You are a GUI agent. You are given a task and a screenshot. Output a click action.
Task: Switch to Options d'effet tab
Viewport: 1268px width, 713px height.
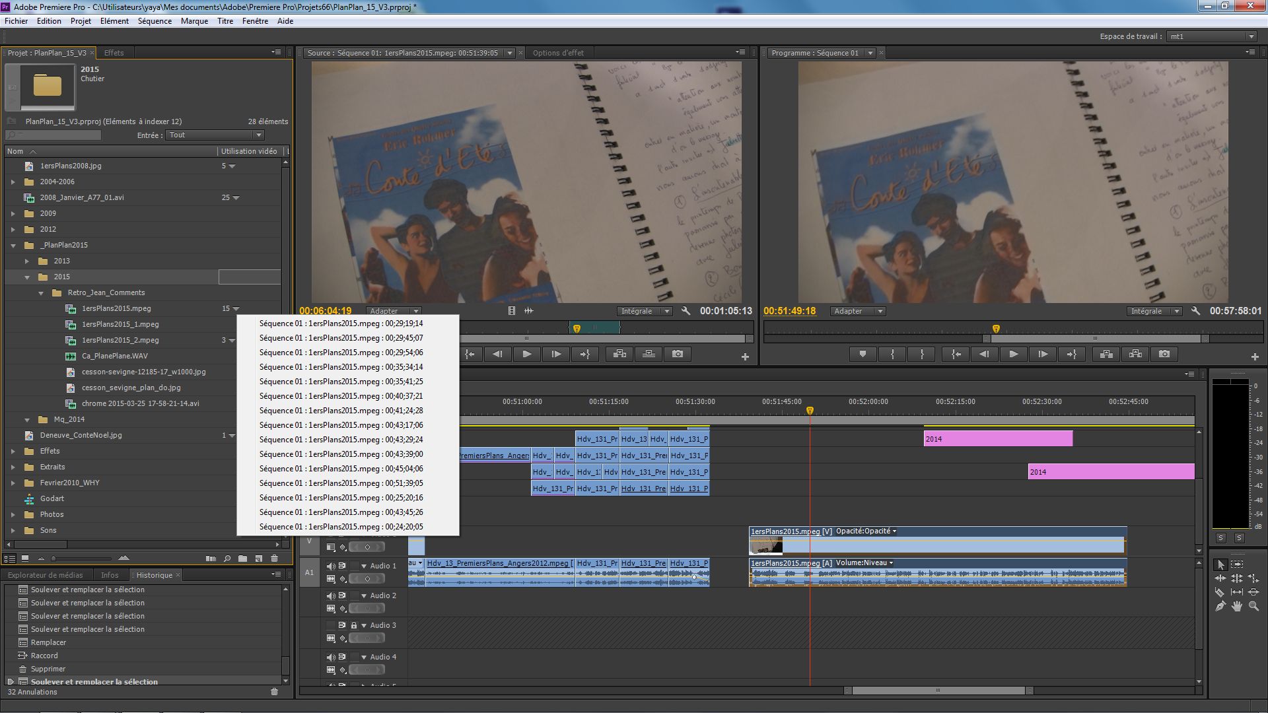pos(558,53)
